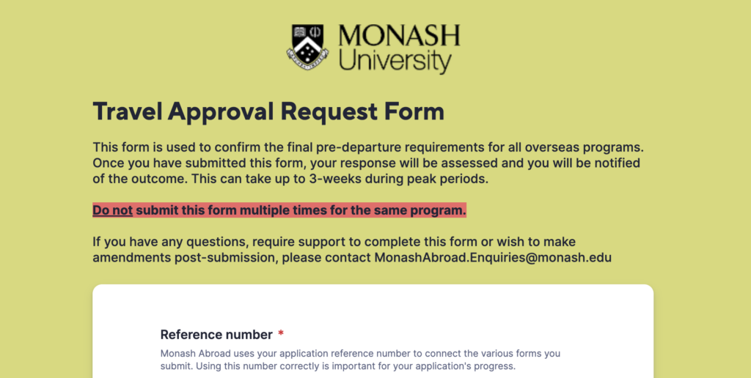The image size is (751, 378).
Task: Select the Travel Approval Request Form heading
Action: (268, 112)
